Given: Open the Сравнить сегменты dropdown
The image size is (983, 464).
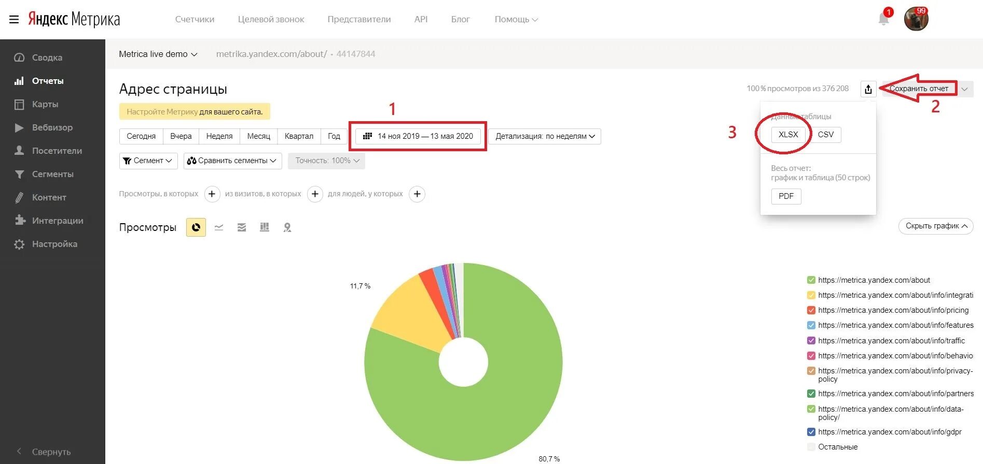Looking at the screenshot, I should (232, 161).
